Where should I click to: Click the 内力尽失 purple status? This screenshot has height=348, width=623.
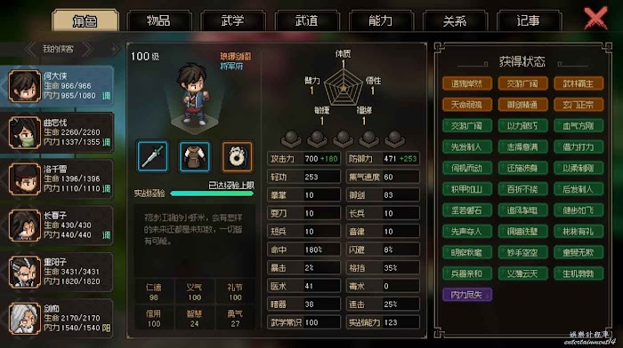click(467, 295)
